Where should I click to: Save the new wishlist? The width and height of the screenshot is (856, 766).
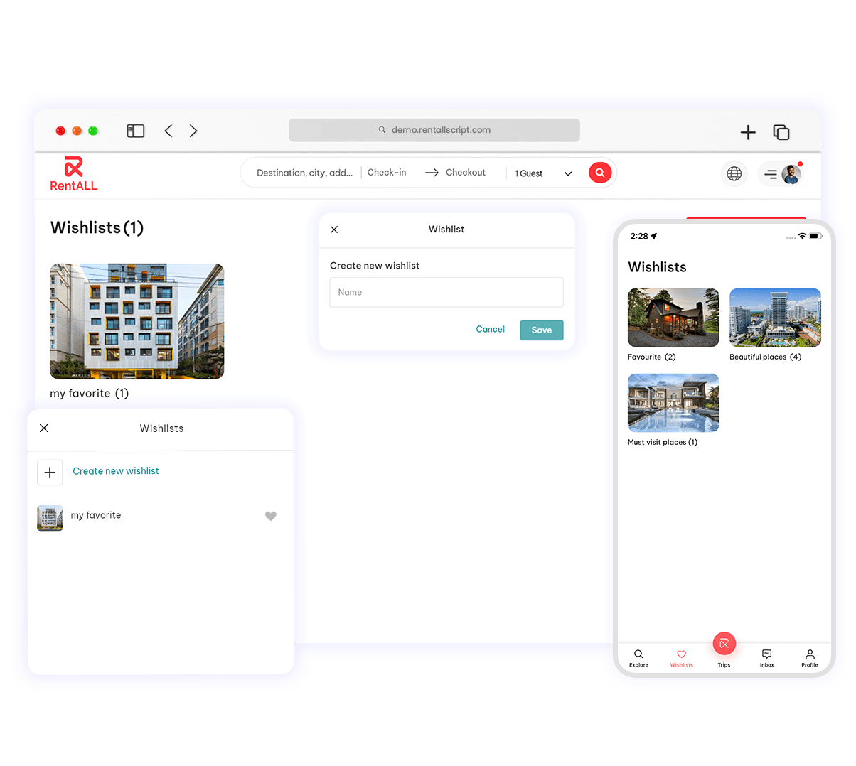(x=541, y=330)
